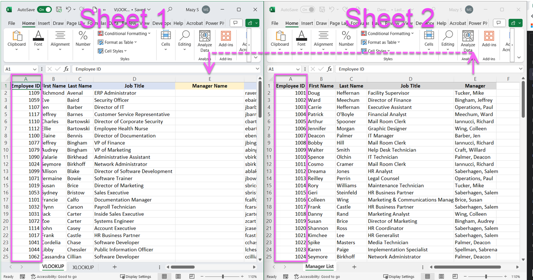533x280 pixels.
Task: Select Page Break Preview in the status bar
Action: pyautogui.click(x=192, y=276)
